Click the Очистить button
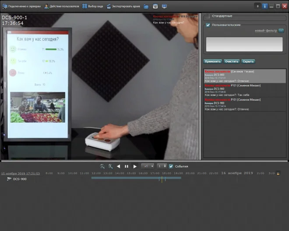The height and width of the screenshot is (231, 289). (232, 62)
